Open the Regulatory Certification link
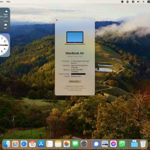The height and width of the screenshot is (150, 150). [75, 86]
